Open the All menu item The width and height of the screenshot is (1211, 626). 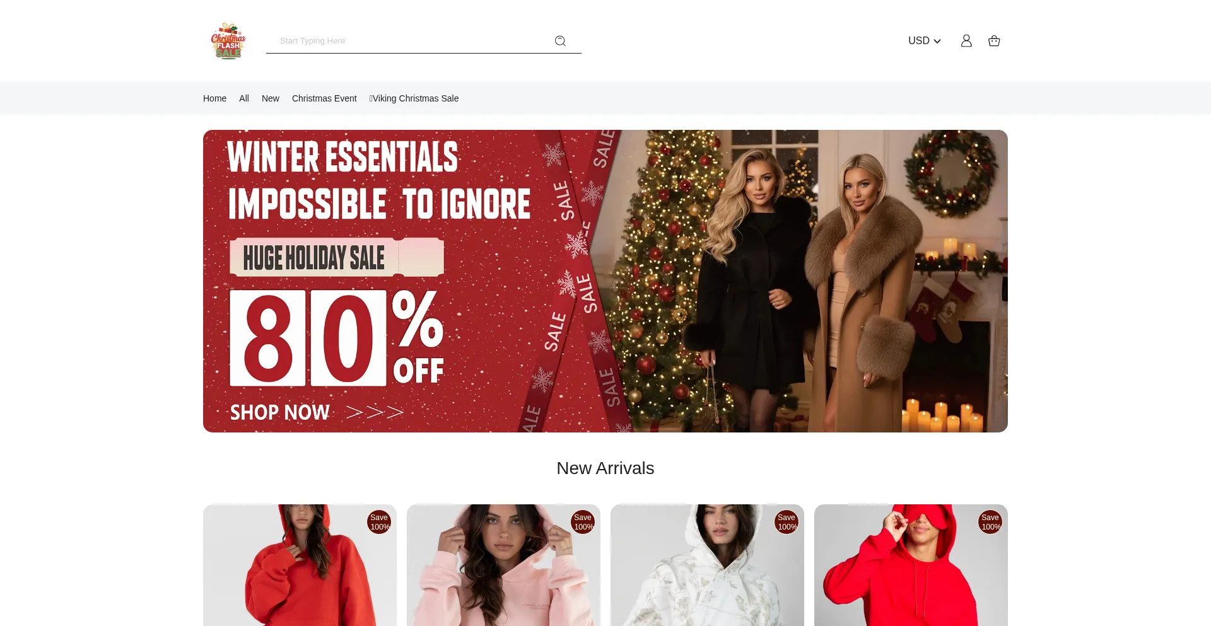point(244,98)
